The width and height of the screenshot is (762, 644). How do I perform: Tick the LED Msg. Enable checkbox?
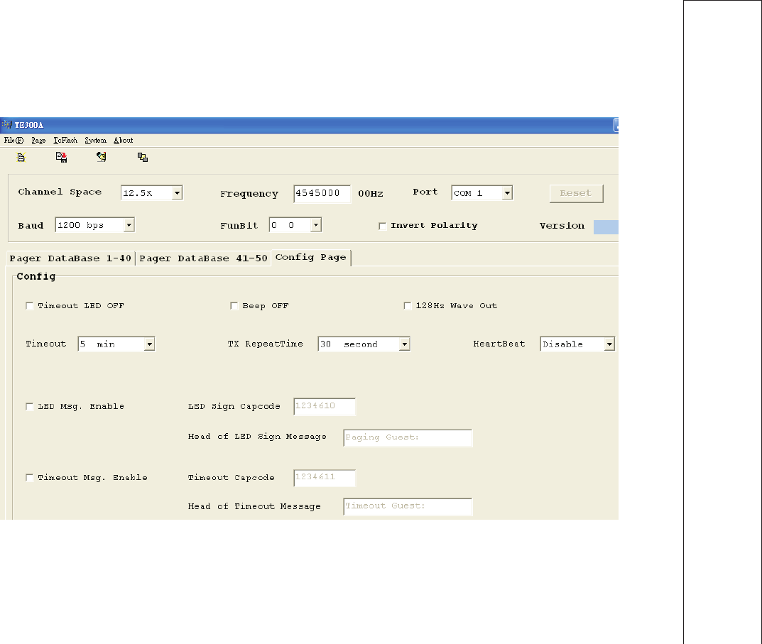coord(30,406)
